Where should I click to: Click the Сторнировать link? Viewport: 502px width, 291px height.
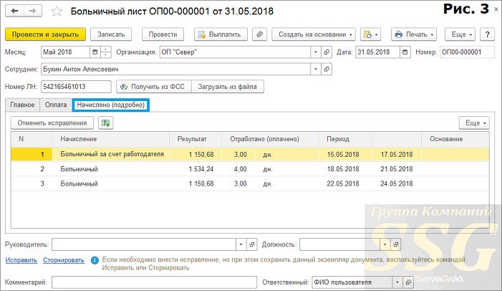coord(64,261)
